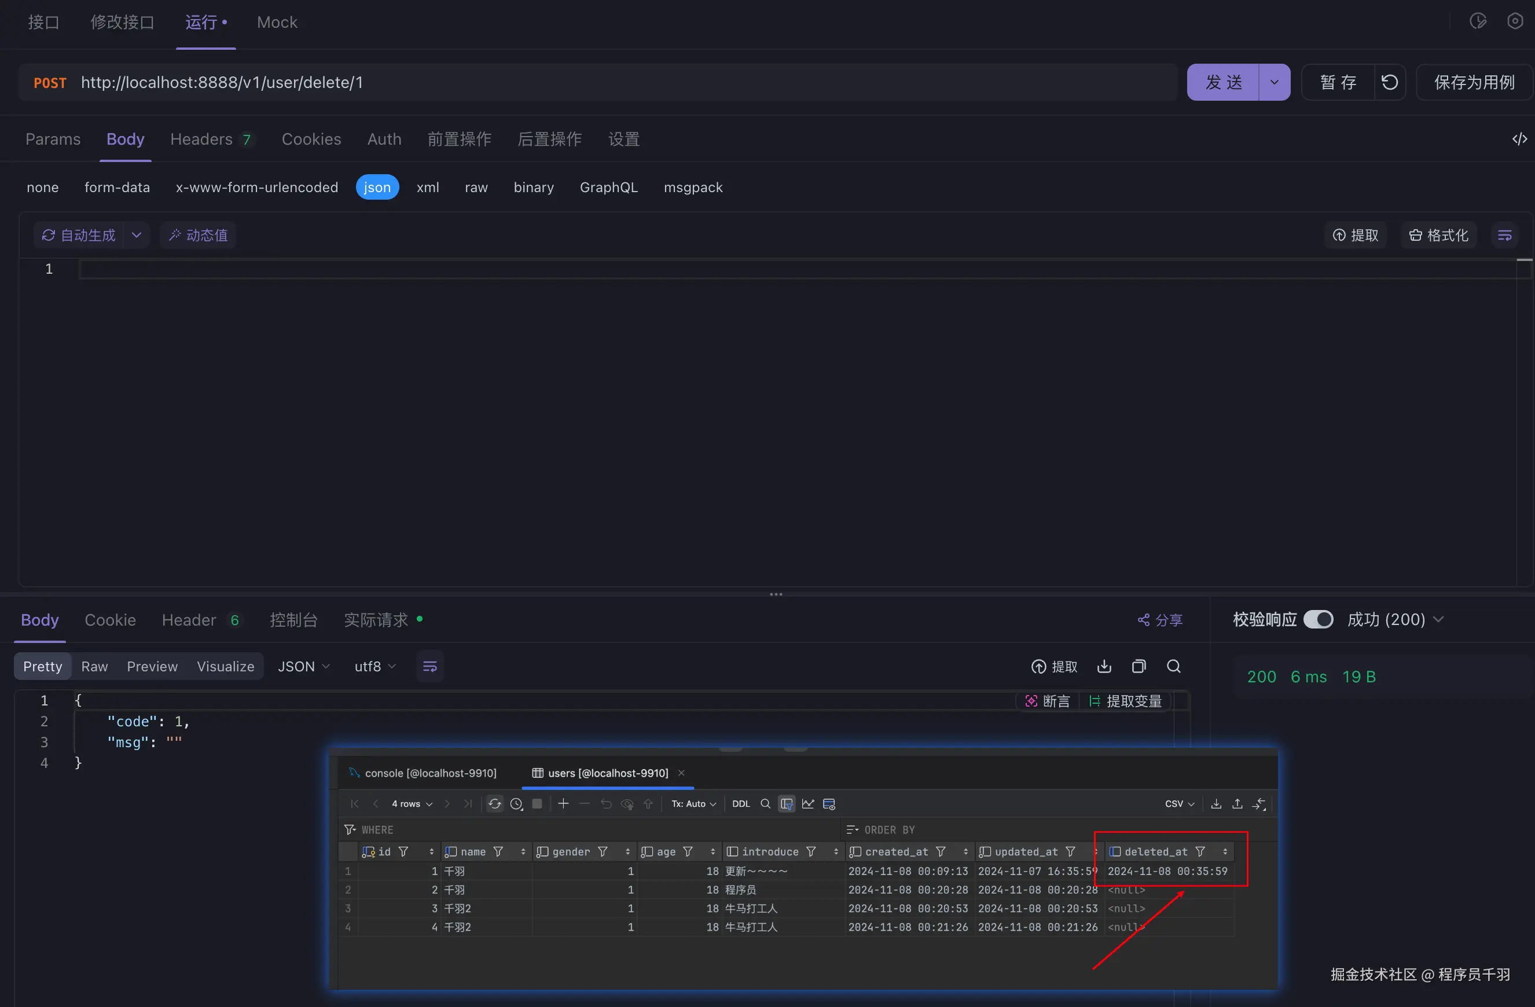Copy the response body with the copy icon
Image resolution: width=1535 pixels, height=1007 pixels.
1139,666
